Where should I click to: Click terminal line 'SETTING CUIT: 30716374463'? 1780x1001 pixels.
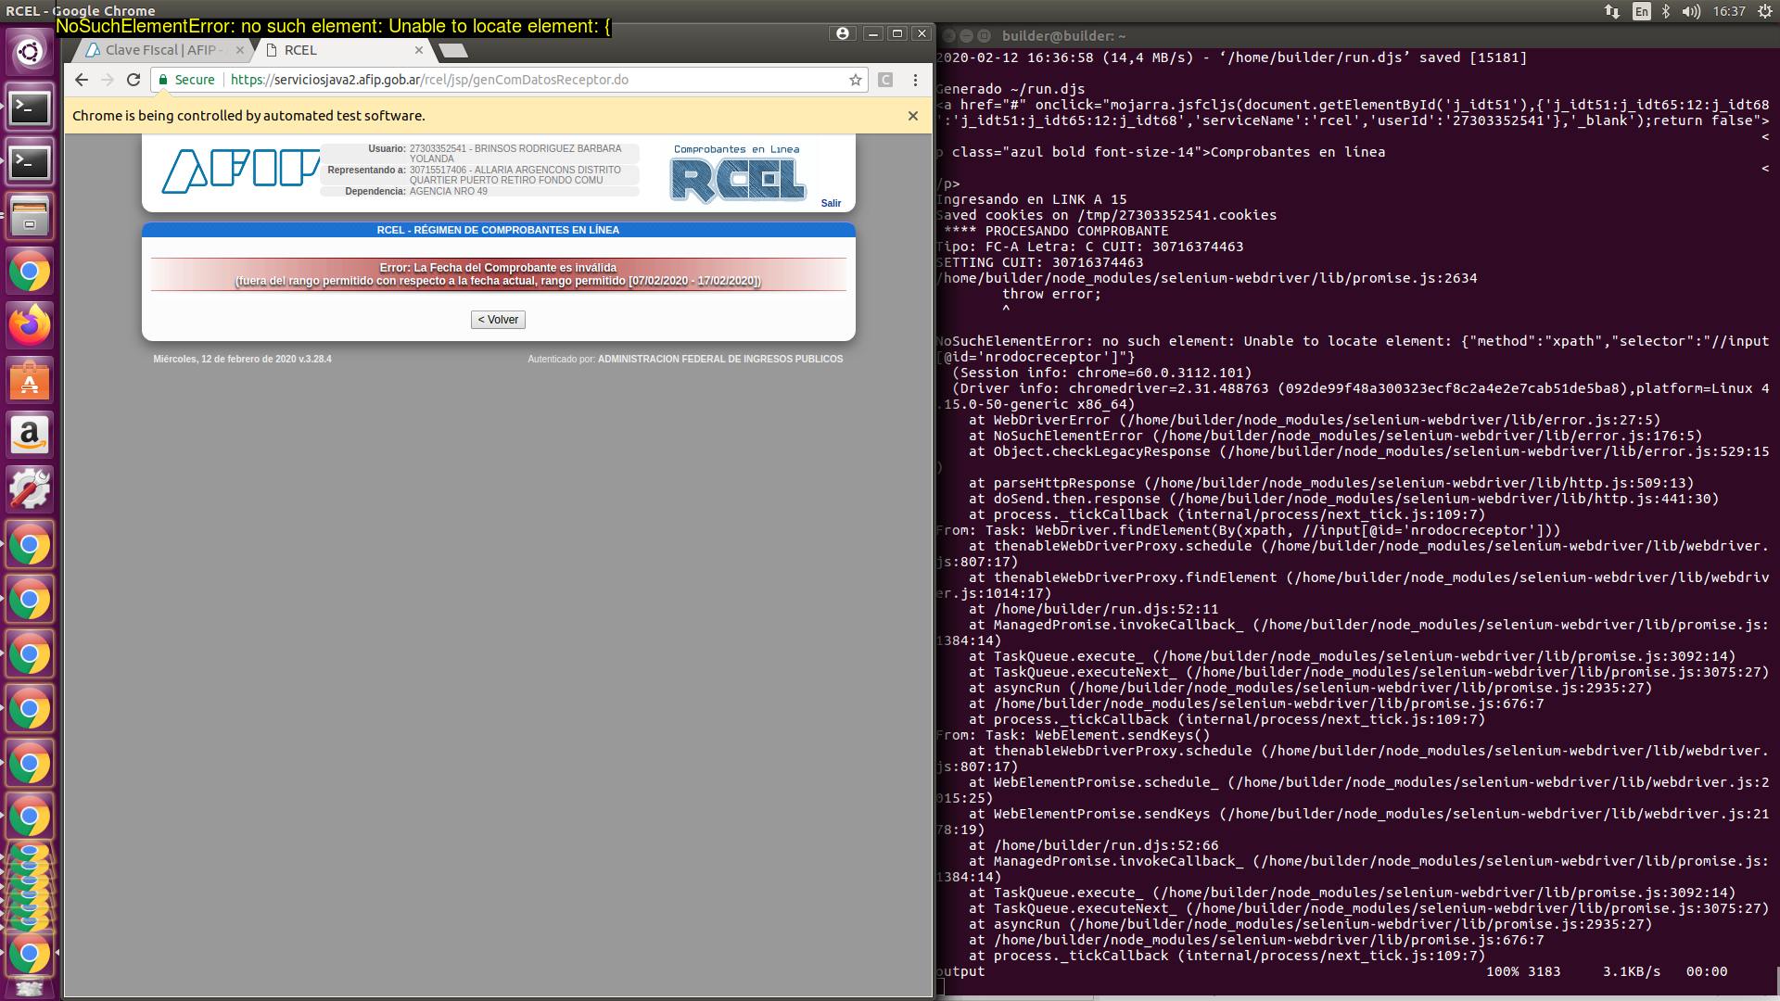1039,262
